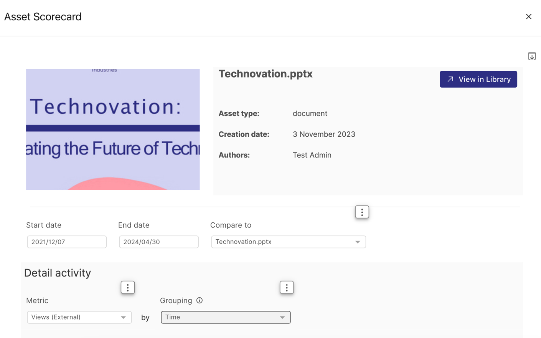Screen dimensions: 541x338
Task: Click the Test Admin author name
Action: coord(312,155)
